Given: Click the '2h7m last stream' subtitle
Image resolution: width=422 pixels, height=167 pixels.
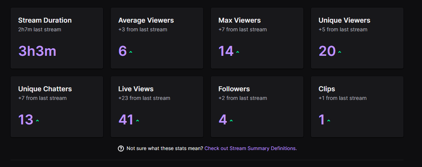Looking at the screenshot, I should (40, 29).
